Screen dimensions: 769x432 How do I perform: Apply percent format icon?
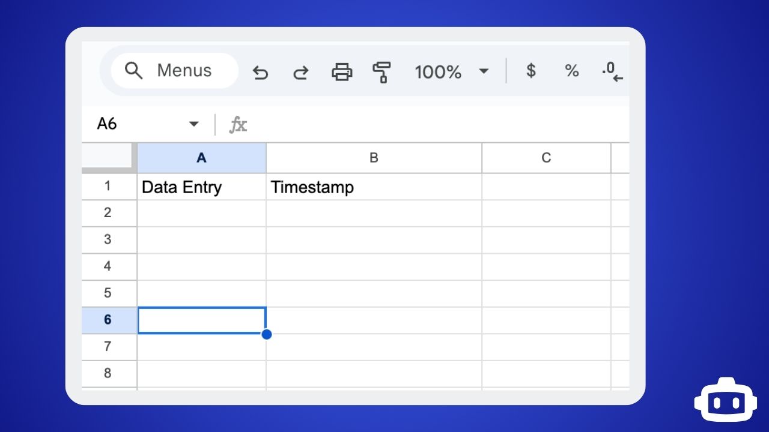(x=571, y=71)
